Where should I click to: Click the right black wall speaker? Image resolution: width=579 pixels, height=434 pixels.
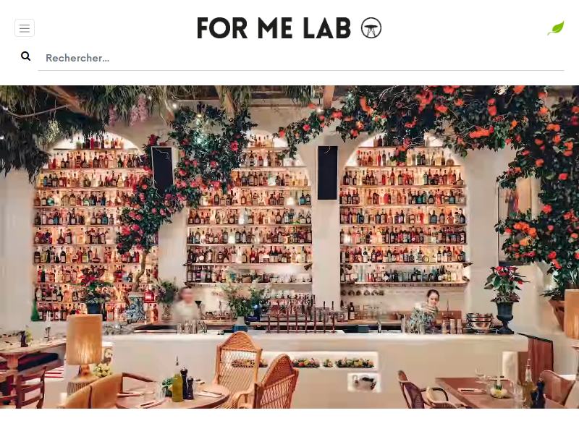(x=328, y=173)
